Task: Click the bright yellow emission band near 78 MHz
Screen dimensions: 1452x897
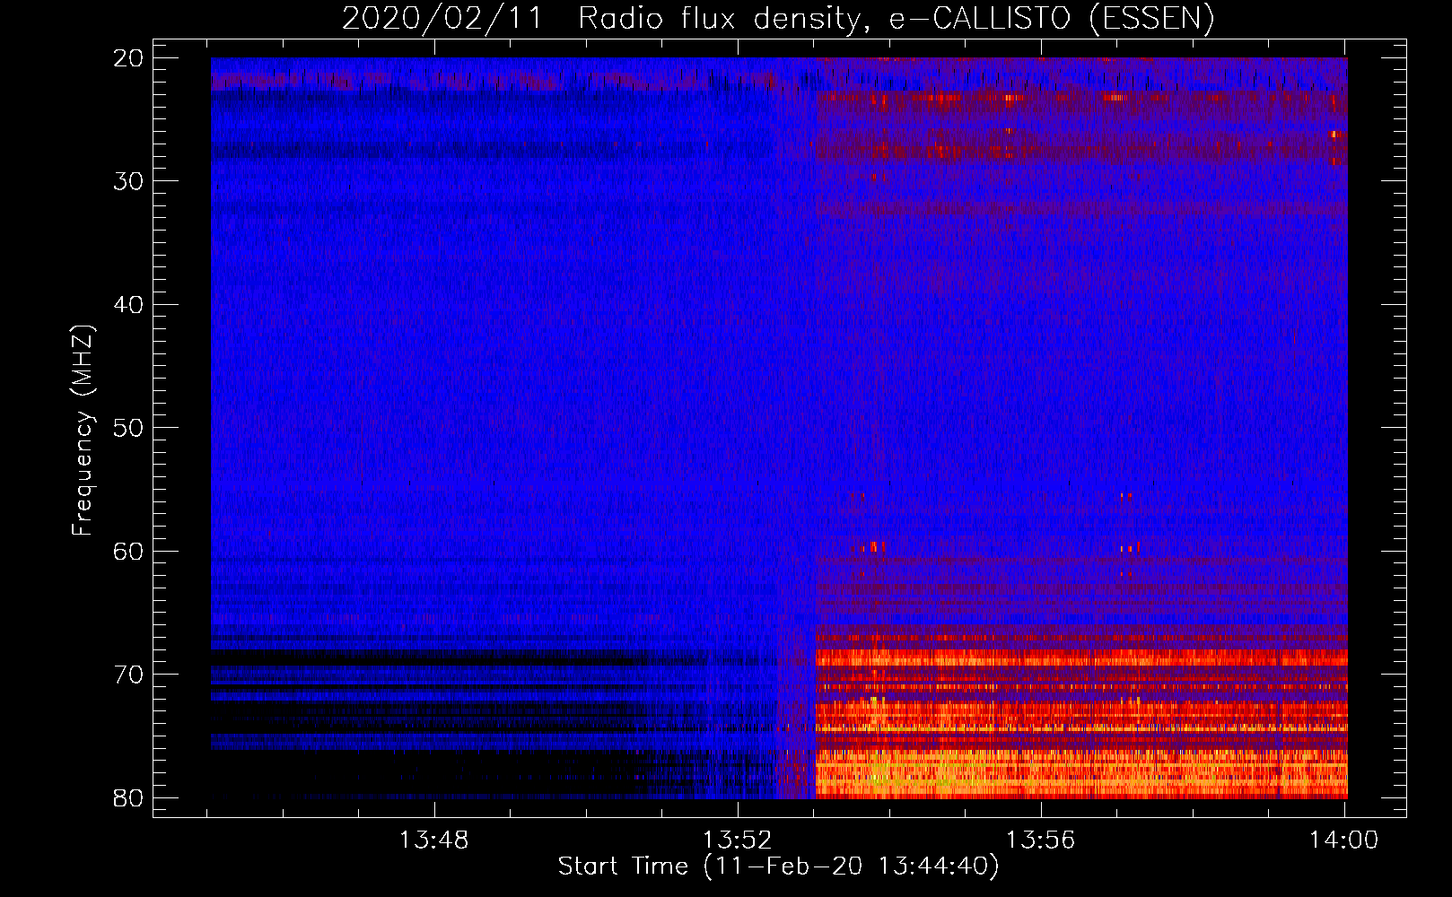Action: [x=1081, y=773]
